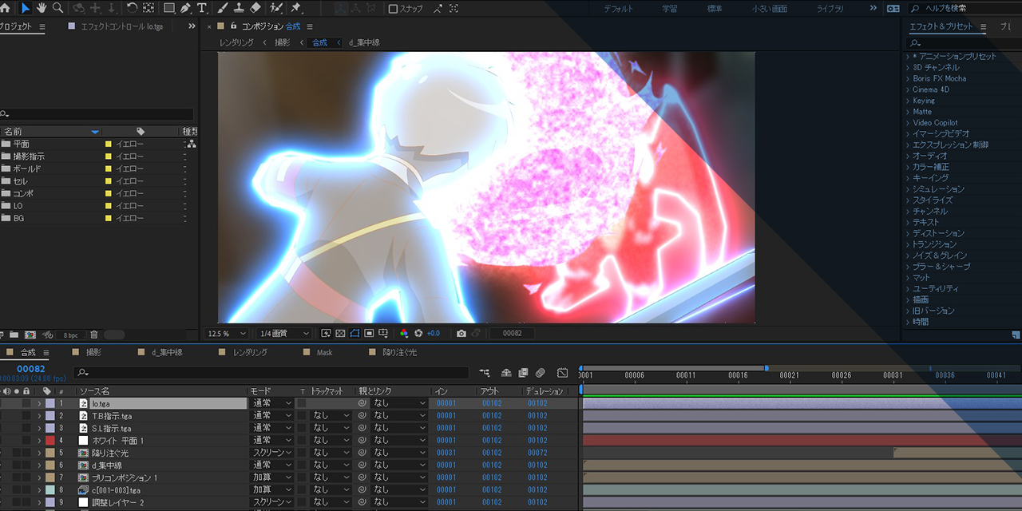Select the Eraser tool
This screenshot has height=511, width=1022.
click(255, 8)
